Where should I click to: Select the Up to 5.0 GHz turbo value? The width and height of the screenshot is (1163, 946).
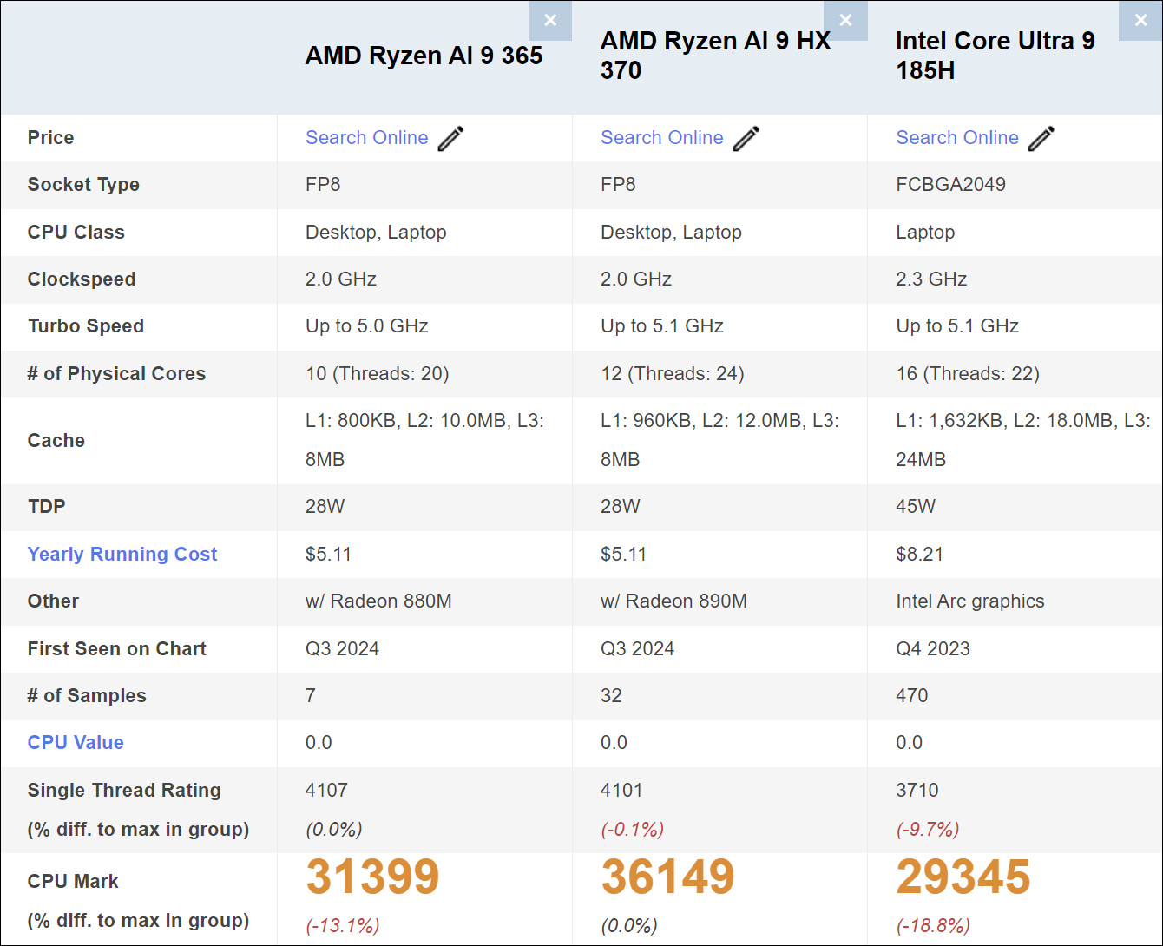coord(366,325)
